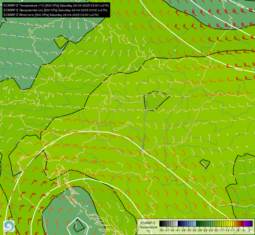Click the -47 legend tick label
Image resolution: width=255 pixels, height=235 pixels.
coord(167,230)
